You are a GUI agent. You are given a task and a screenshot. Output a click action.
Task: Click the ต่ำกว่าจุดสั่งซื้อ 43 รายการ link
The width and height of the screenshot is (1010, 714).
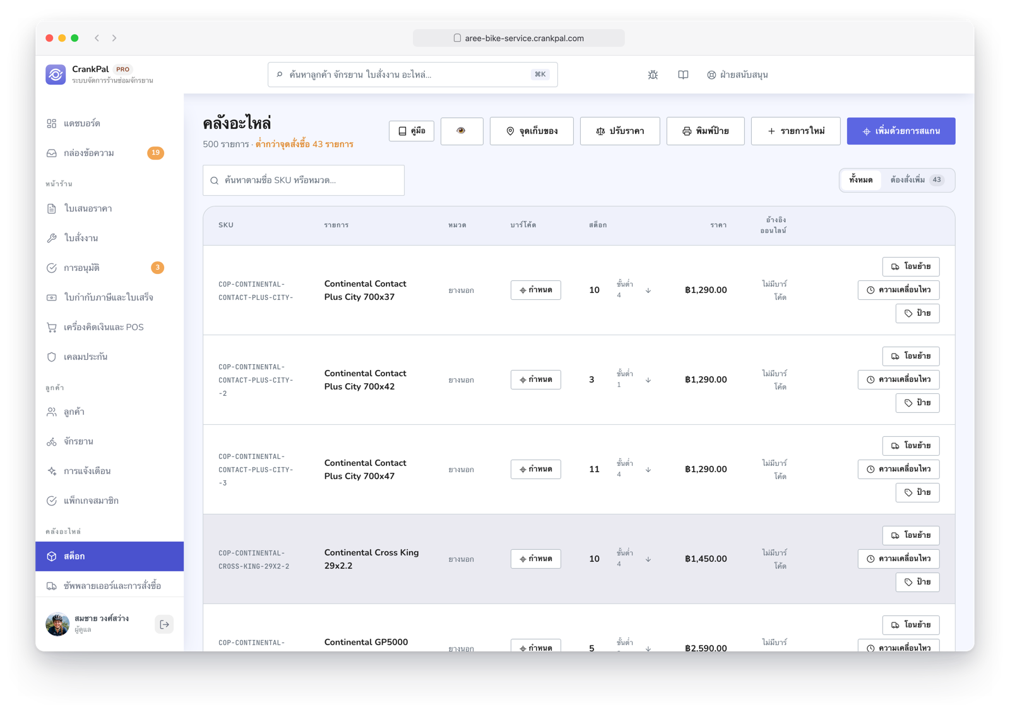(x=304, y=144)
